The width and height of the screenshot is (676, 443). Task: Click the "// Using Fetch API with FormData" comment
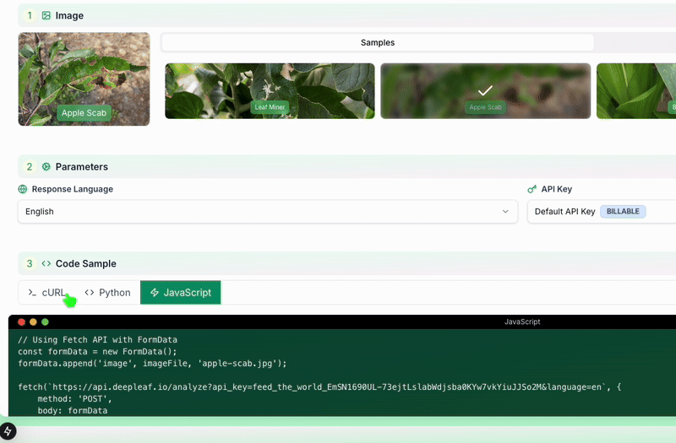click(x=98, y=340)
